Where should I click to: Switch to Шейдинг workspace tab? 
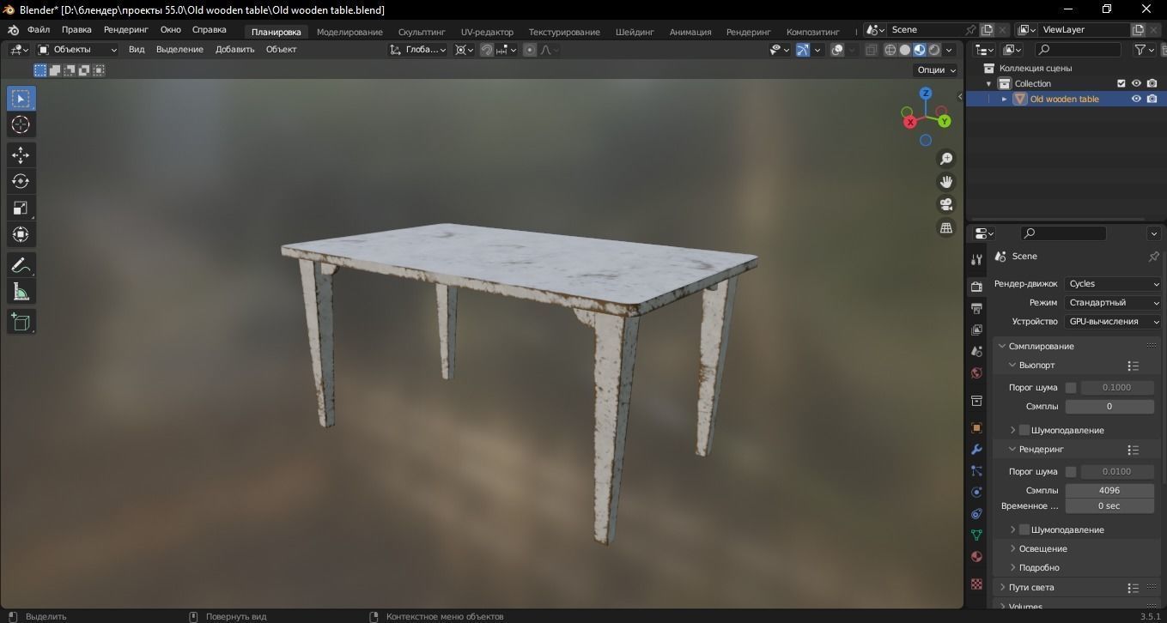pyautogui.click(x=635, y=32)
